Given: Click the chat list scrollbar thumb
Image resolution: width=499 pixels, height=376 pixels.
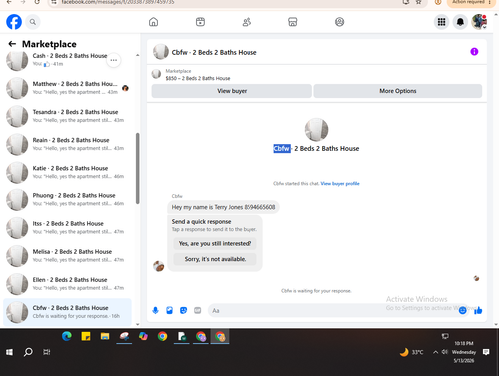Looking at the screenshot, I should pos(137,169).
